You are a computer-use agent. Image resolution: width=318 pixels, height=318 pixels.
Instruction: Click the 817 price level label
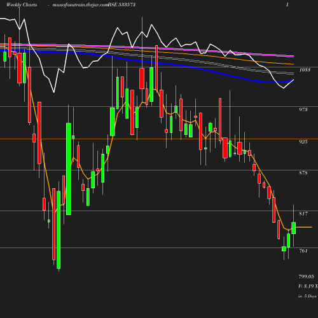pyautogui.click(x=303, y=214)
